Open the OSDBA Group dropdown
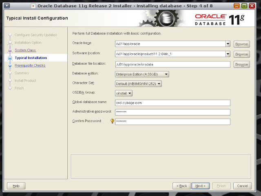This screenshot has height=196, width=261. (124, 93)
